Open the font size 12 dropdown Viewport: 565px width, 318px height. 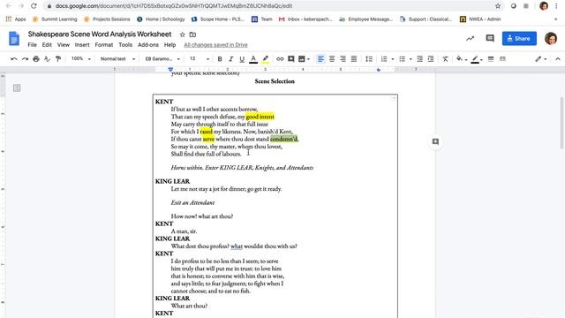point(200,59)
